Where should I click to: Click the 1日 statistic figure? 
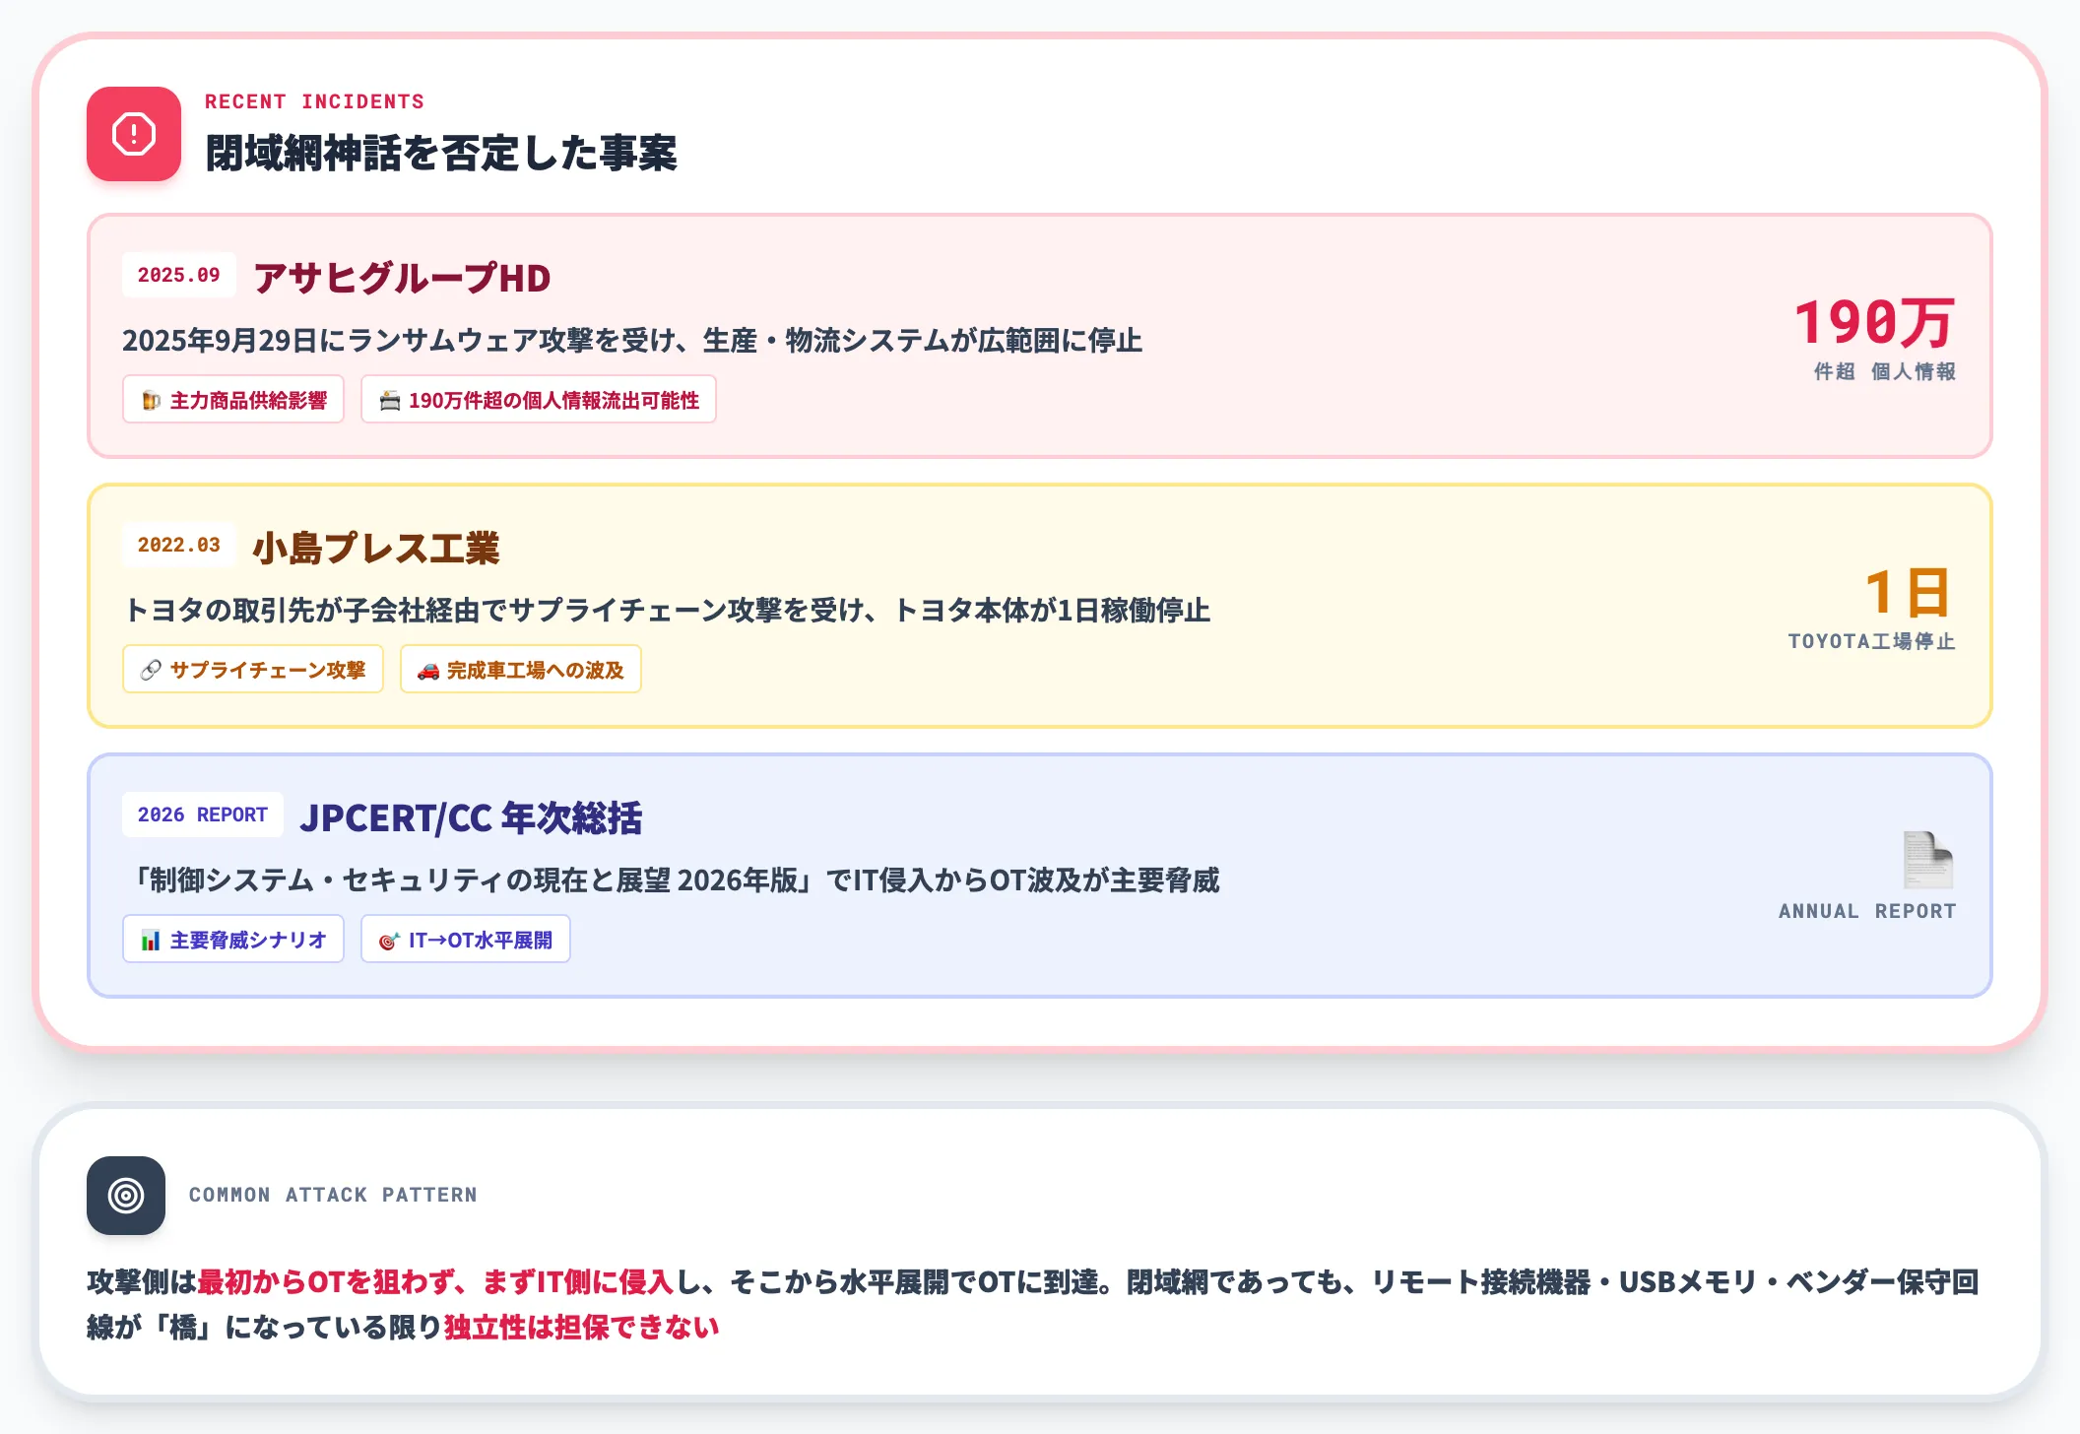(1908, 592)
